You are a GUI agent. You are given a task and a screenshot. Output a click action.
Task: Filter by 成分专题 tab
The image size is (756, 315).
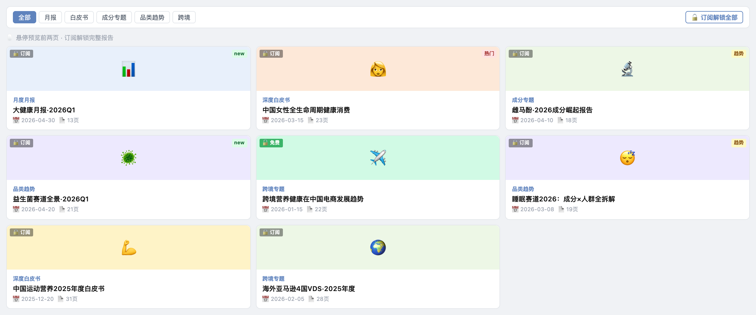click(114, 17)
